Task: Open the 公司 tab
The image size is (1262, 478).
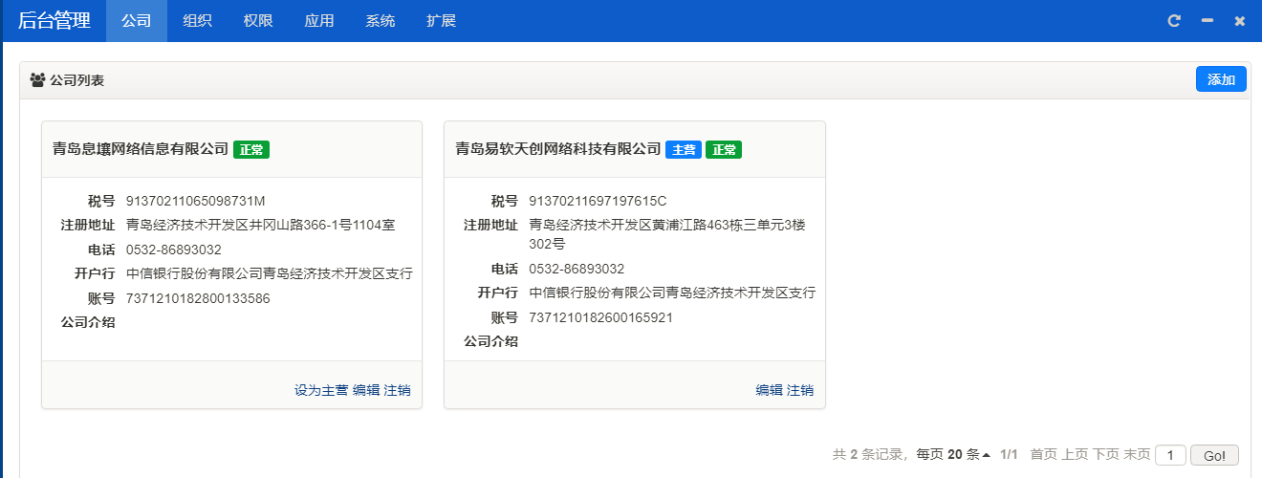Action: (137, 21)
